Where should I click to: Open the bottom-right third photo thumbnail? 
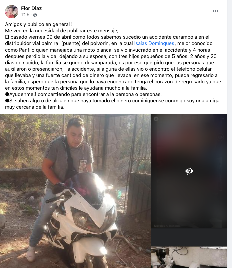(x=189, y=248)
